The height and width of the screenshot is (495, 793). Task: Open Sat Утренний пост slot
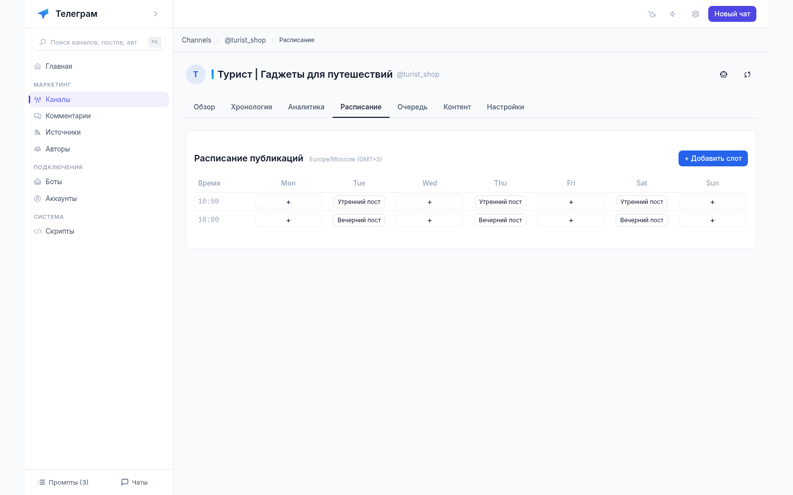tap(642, 201)
